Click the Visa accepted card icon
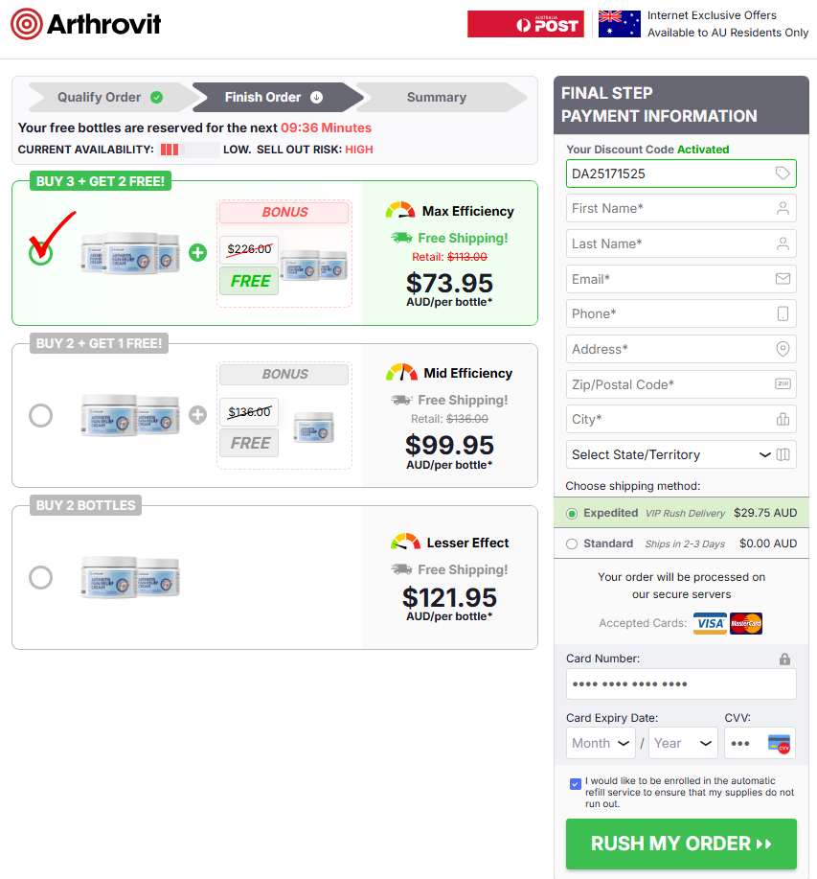This screenshot has height=879, width=817. pyautogui.click(x=709, y=623)
